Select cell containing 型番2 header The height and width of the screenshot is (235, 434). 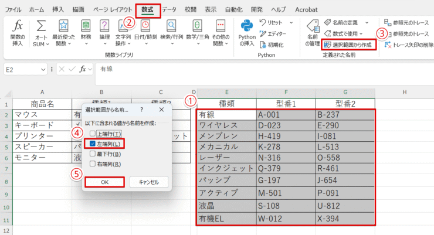click(345, 104)
